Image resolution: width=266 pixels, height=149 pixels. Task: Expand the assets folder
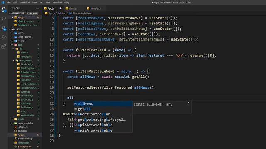click(x=25, y=119)
